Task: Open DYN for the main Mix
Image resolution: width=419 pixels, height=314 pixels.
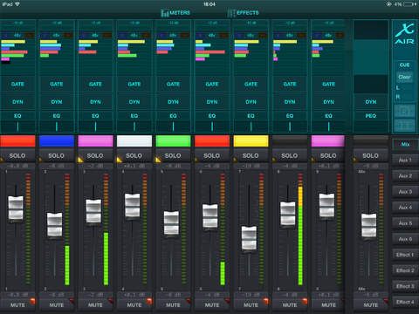Action: [371, 102]
